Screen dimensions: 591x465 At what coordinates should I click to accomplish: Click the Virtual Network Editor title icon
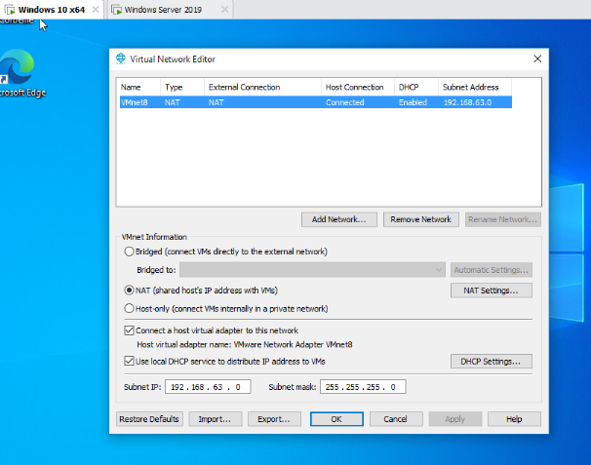point(121,58)
